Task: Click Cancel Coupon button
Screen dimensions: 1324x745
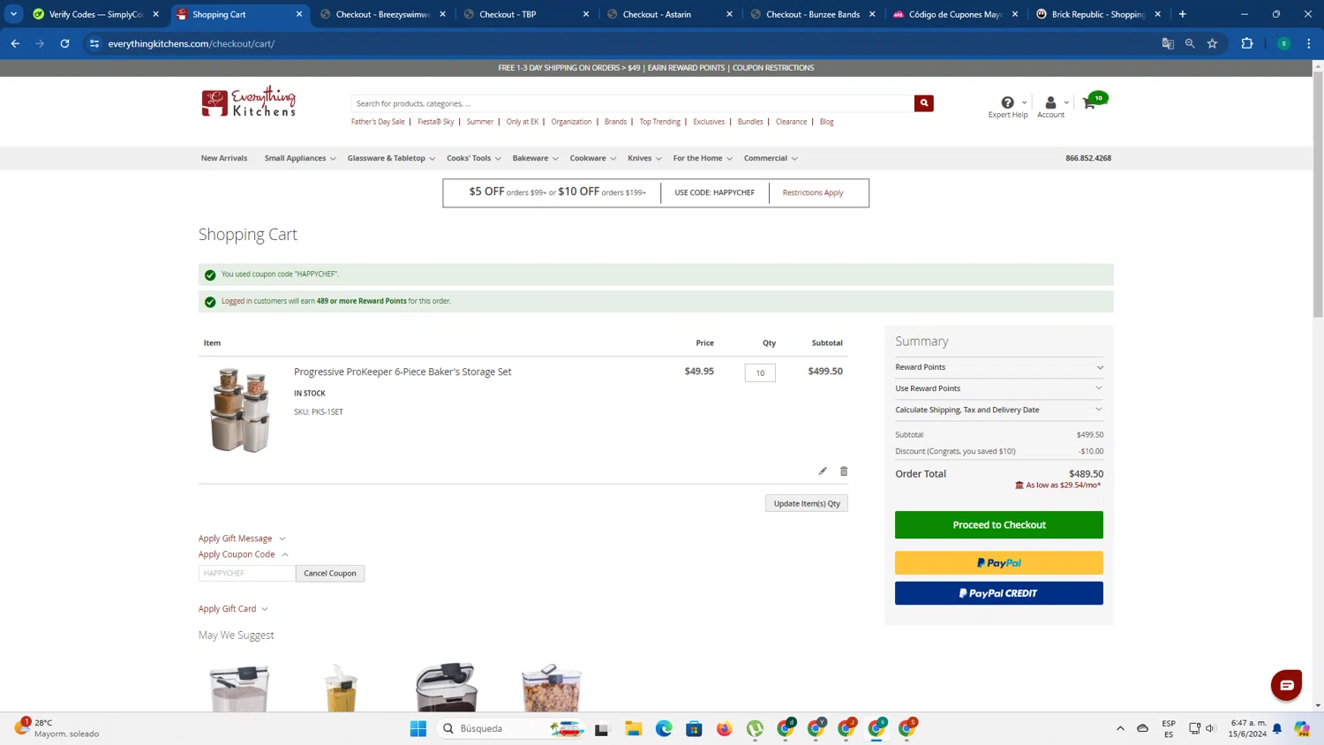Action: 330,573
